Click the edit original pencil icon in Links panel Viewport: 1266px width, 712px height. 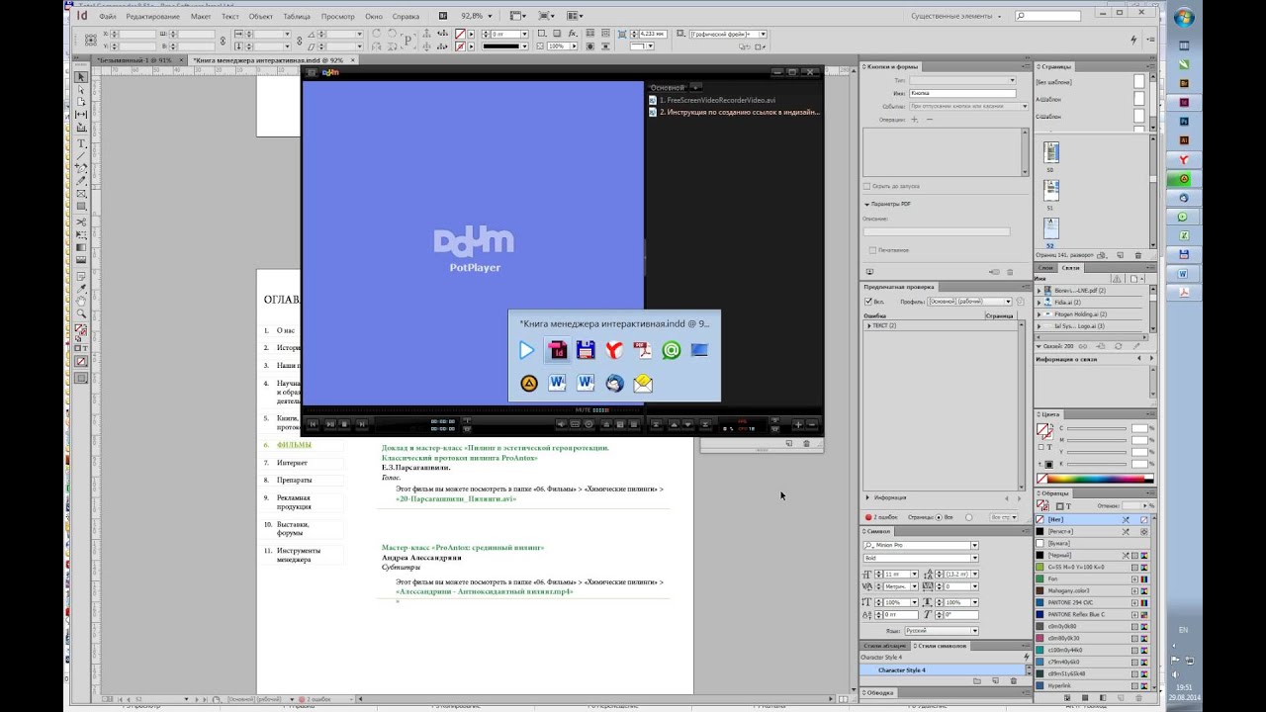pyautogui.click(x=1136, y=346)
